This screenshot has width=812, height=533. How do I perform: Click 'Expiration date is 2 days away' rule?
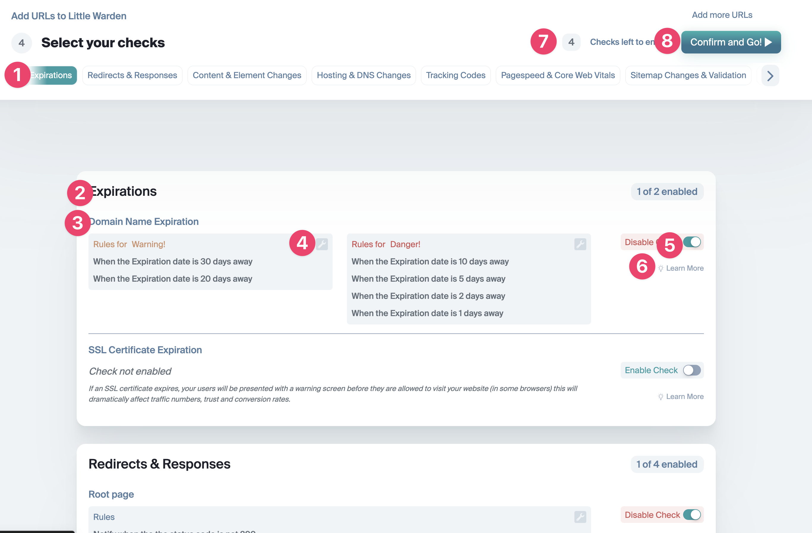[428, 296]
